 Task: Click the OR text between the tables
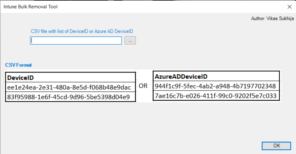pos(143,86)
